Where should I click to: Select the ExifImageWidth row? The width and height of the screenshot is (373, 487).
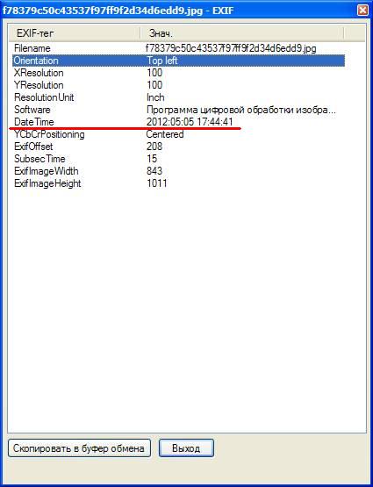click(x=178, y=171)
